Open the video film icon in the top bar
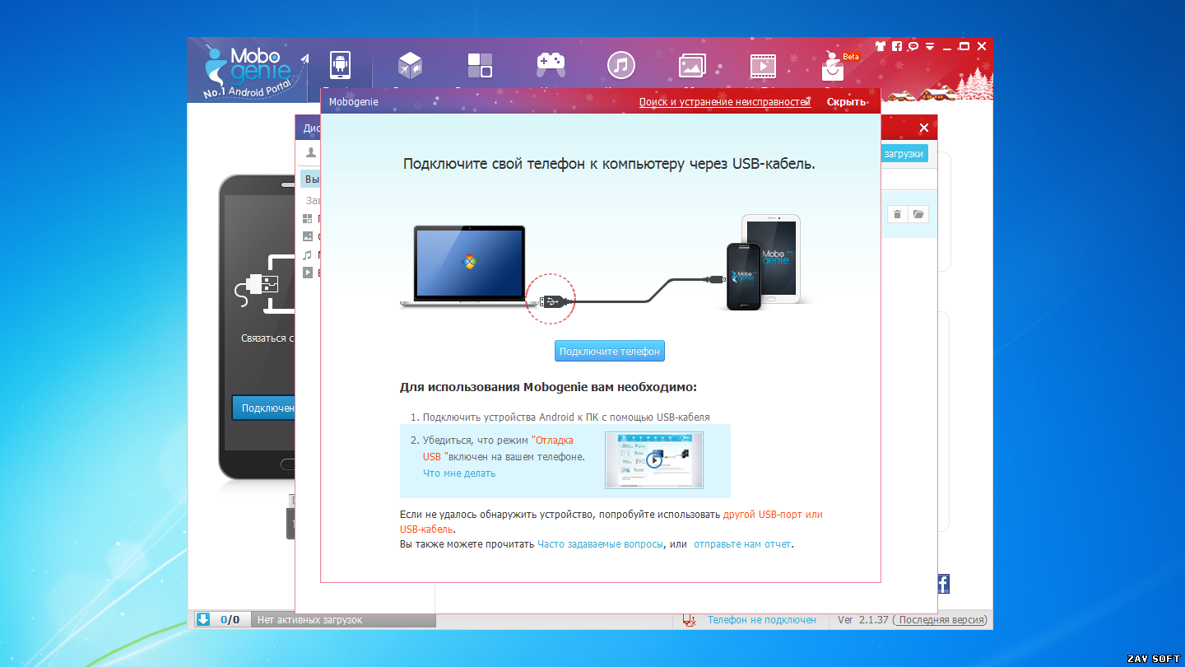The width and height of the screenshot is (1185, 667). 762,65
